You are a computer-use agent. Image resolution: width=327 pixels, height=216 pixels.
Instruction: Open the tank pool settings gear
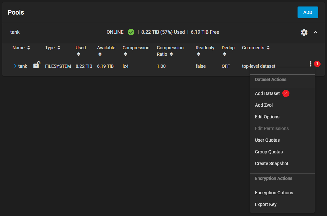pyautogui.click(x=304, y=32)
